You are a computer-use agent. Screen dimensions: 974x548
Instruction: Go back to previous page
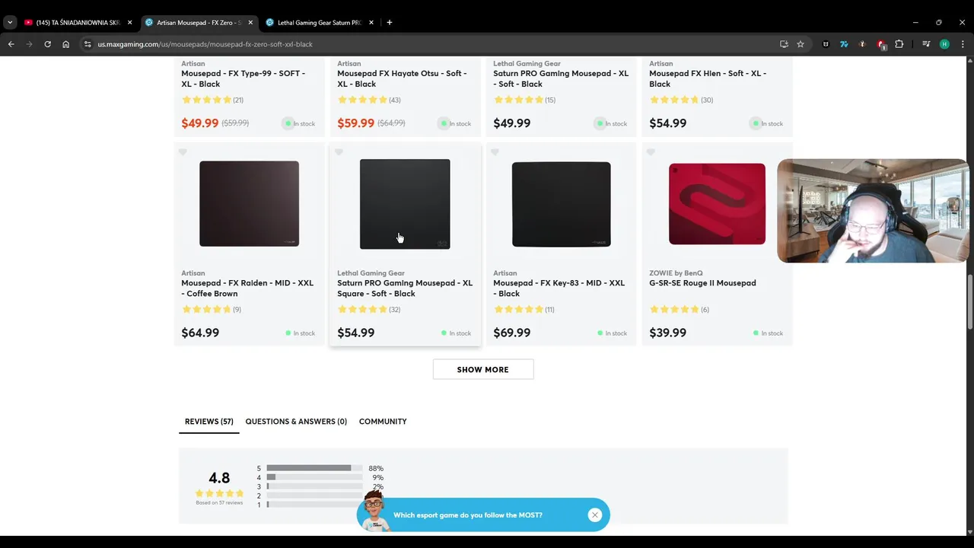coord(11,44)
